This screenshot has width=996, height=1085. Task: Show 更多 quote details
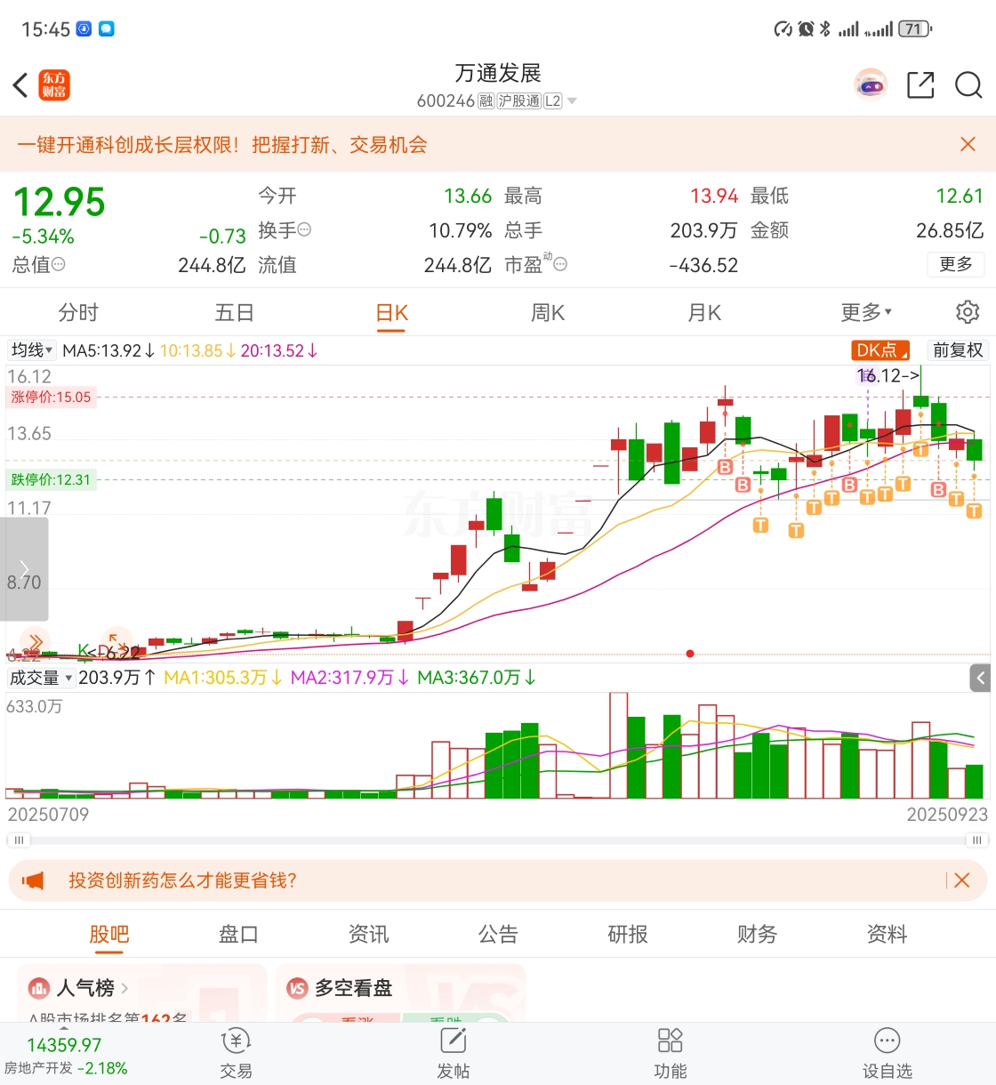tap(956, 264)
